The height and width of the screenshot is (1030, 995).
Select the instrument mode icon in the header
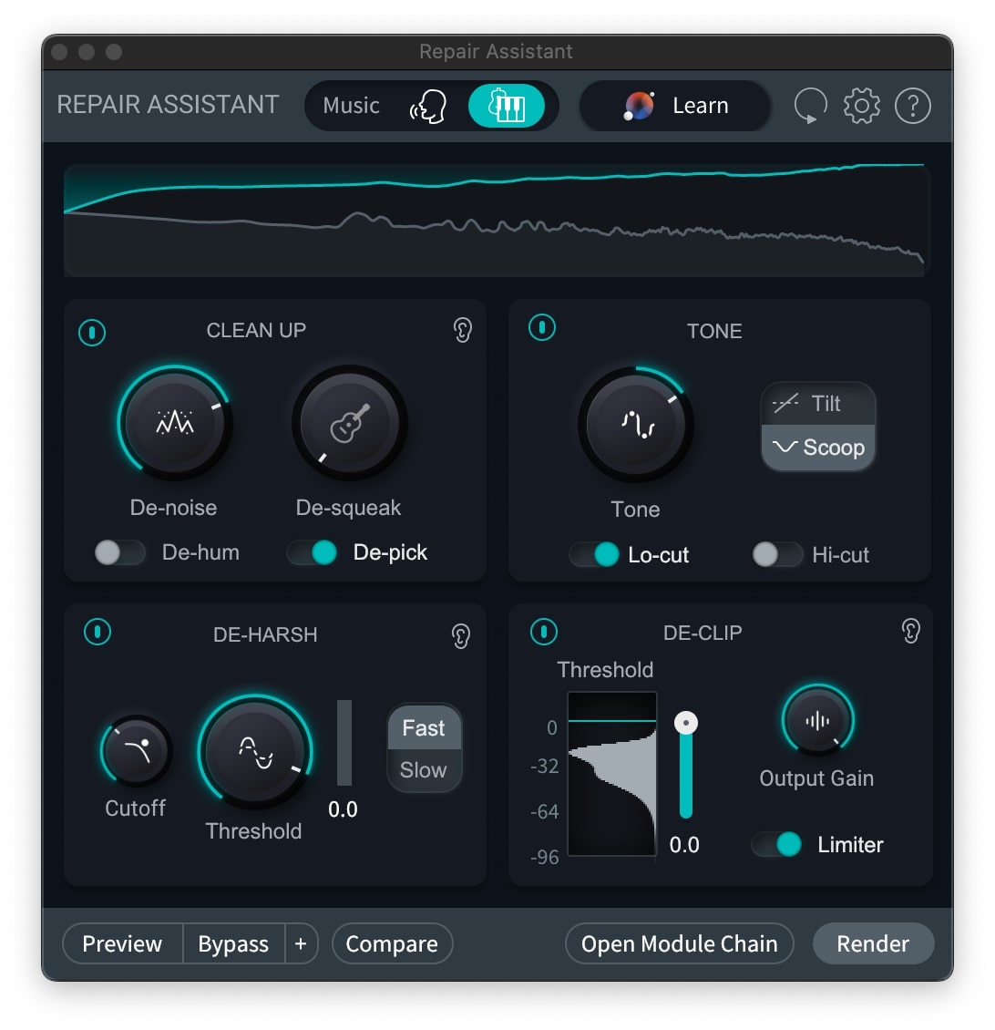(x=508, y=106)
